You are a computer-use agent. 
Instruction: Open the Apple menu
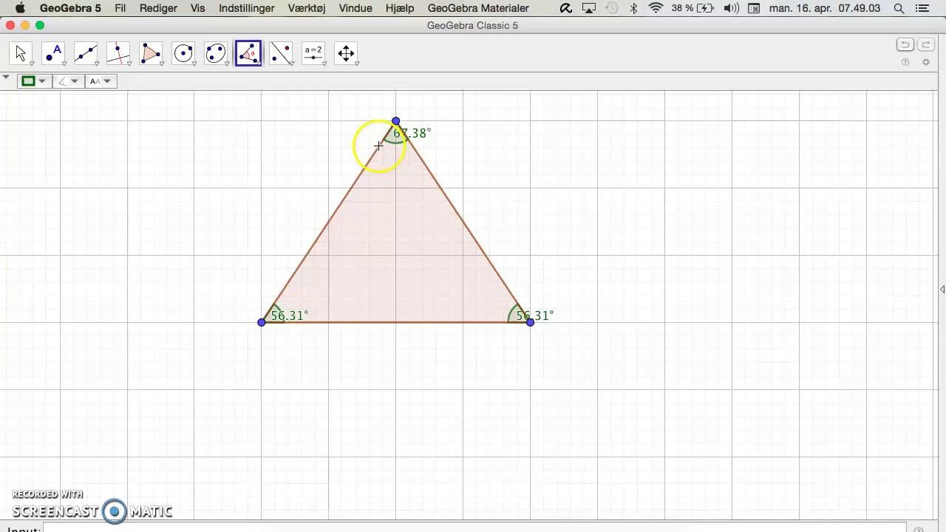[20, 8]
